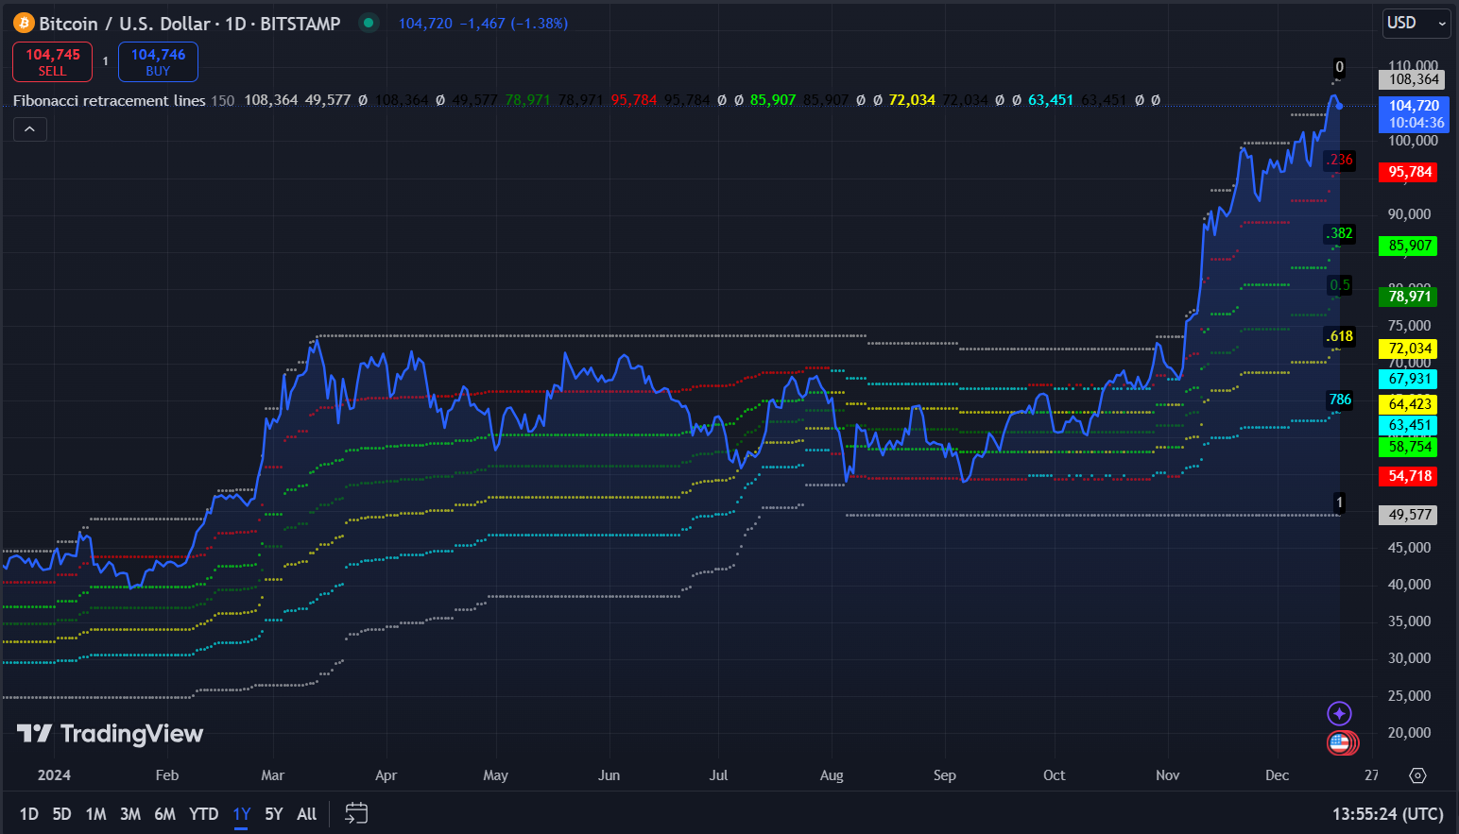Viewport: 1459px width, 834px height.
Task: Click the .618 Fibonacci level label
Action: [x=1340, y=336]
